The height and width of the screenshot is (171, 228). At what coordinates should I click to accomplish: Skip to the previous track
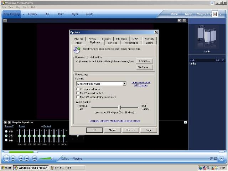21,158
